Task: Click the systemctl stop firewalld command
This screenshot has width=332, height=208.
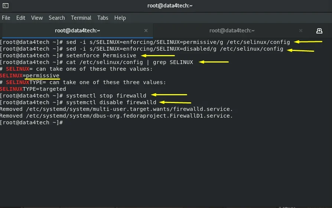Action: (x=73, y=96)
